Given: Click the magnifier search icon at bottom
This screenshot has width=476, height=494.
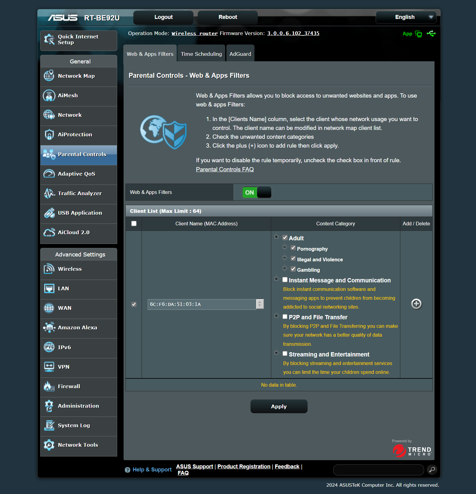Looking at the screenshot, I should point(432,470).
